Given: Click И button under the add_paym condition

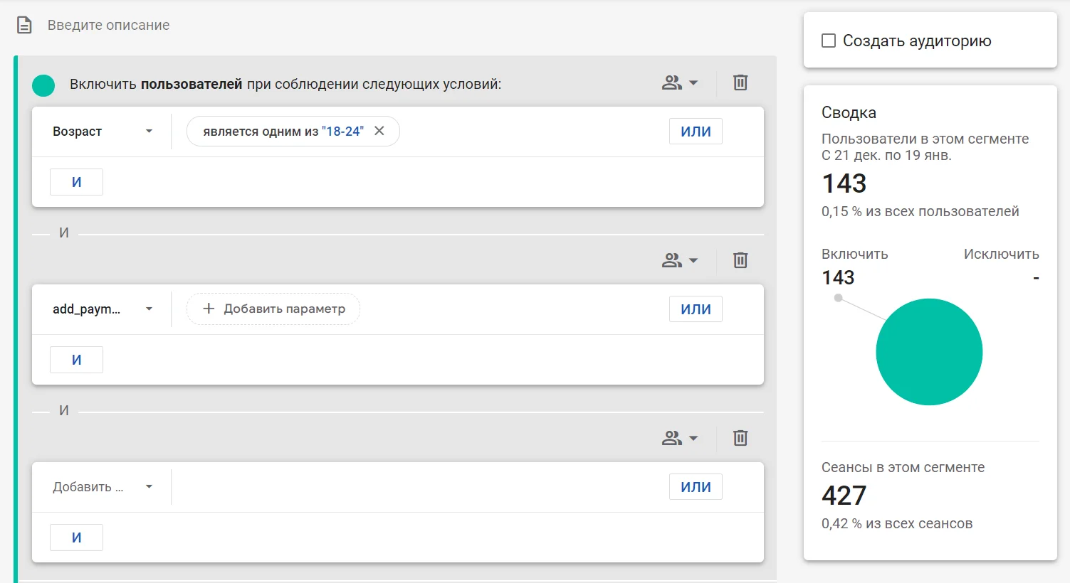Looking at the screenshot, I should (76, 360).
